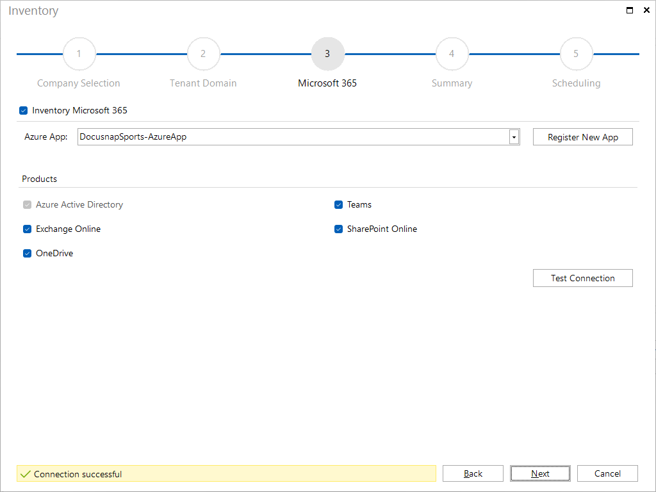Go to step 4 Summary circle
This screenshot has width=656, height=492.
tap(452, 54)
